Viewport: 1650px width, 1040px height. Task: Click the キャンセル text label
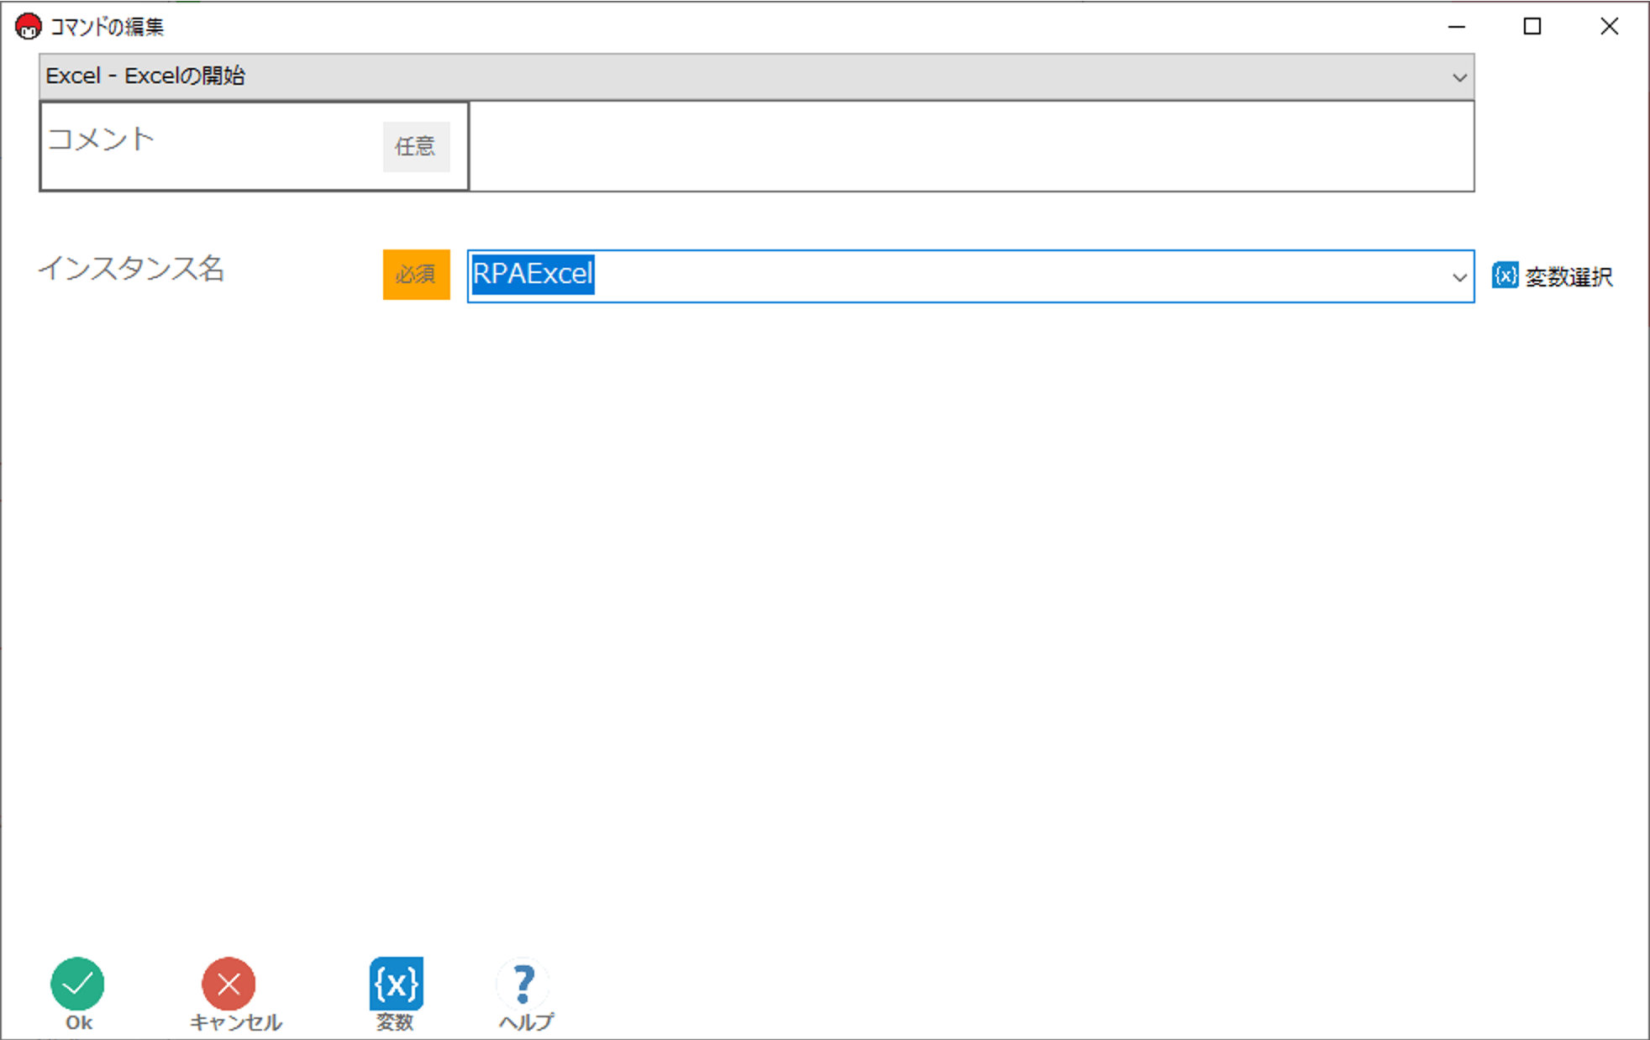click(235, 1022)
